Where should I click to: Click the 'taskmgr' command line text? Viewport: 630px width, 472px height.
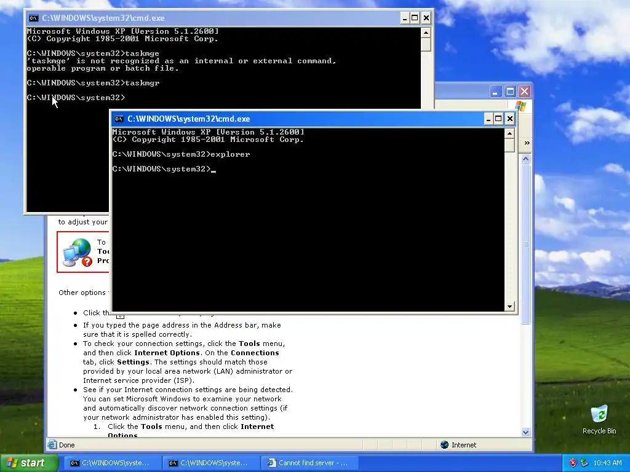(142, 83)
